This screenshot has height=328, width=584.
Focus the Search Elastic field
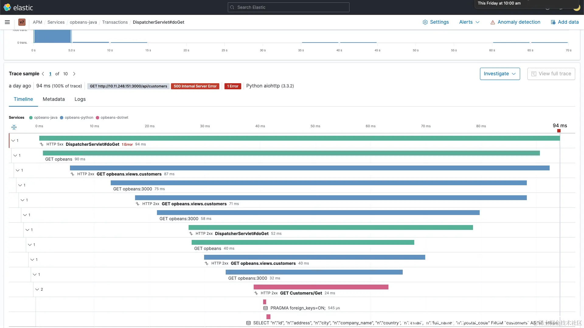[x=288, y=7]
